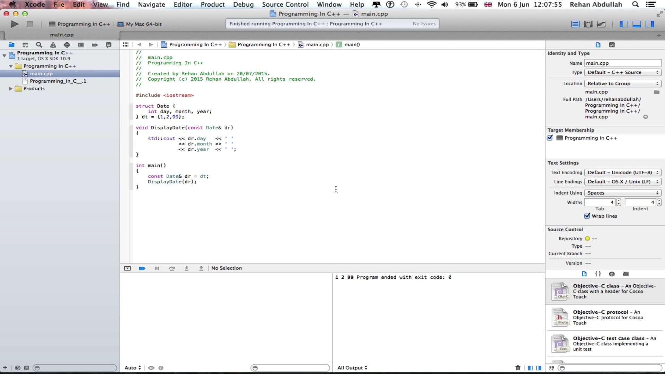Open the Indent Using Spaces dropdown
The height and width of the screenshot is (374, 665).
tap(622, 193)
